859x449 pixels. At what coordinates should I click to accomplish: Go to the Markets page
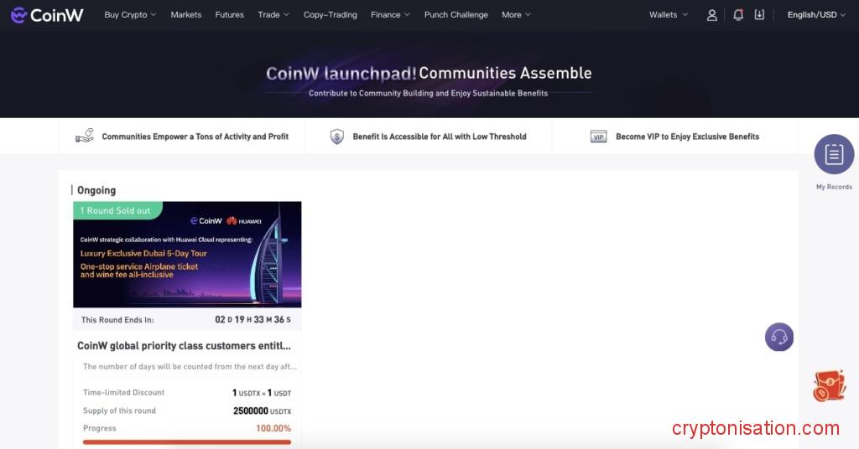[x=186, y=15]
